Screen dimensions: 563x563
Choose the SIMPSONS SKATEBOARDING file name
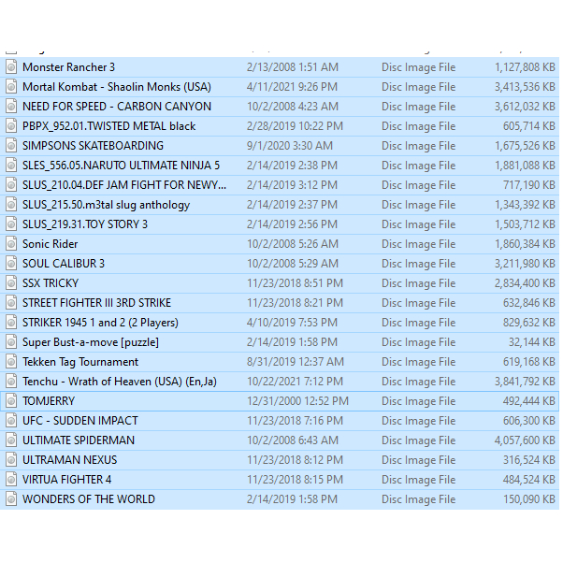click(x=93, y=146)
